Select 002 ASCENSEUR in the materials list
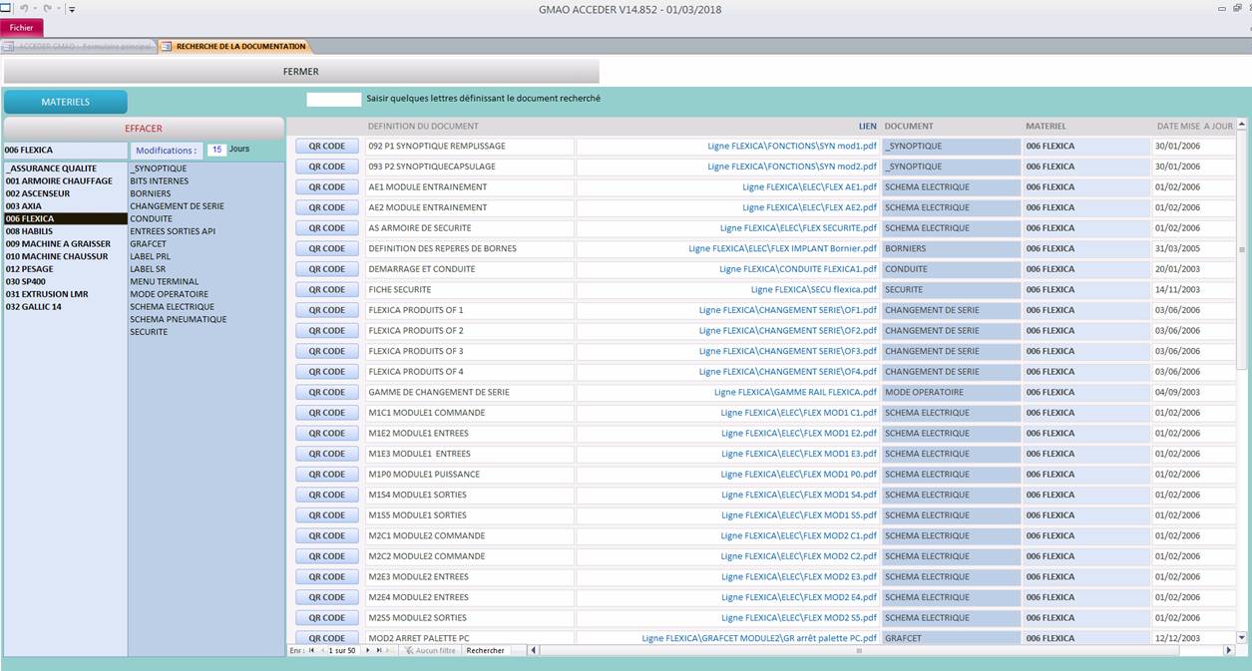Image resolution: width=1252 pixels, height=671 pixels. pyautogui.click(x=65, y=193)
